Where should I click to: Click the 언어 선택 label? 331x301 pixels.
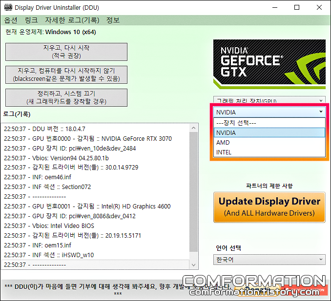[x=228, y=248]
